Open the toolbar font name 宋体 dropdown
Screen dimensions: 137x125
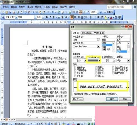35,17
